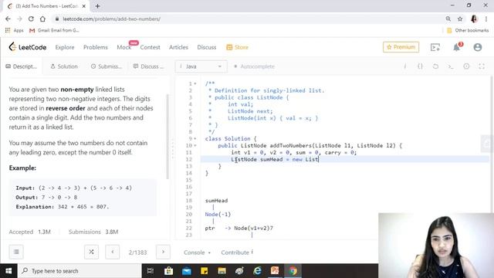Switch to the Solution tab
Image resolution: width=494 pixels, height=278 pixels.
[64, 66]
